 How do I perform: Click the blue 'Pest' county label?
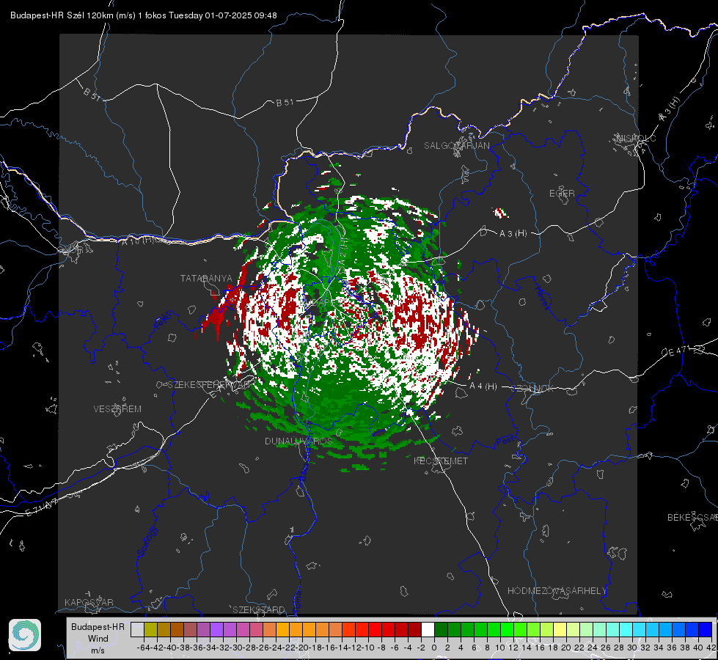click(x=505, y=441)
